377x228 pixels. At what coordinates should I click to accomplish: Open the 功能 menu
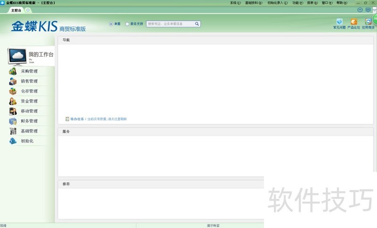(x=298, y=3)
